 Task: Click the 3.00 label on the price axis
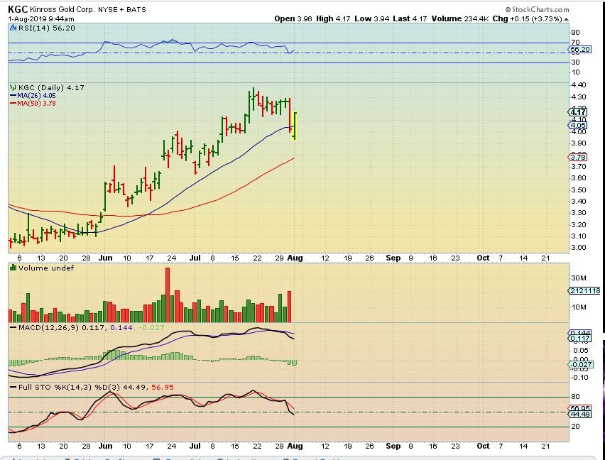click(x=579, y=248)
